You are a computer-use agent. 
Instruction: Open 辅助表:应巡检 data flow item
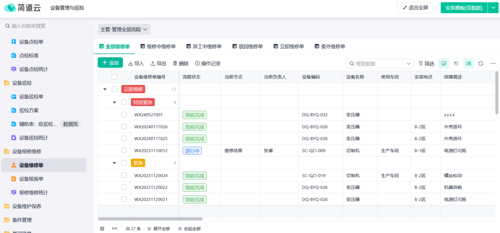tap(37, 124)
